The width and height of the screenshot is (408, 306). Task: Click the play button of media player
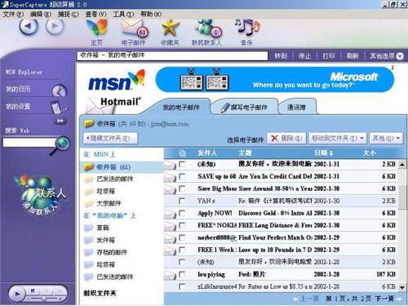[17, 294]
